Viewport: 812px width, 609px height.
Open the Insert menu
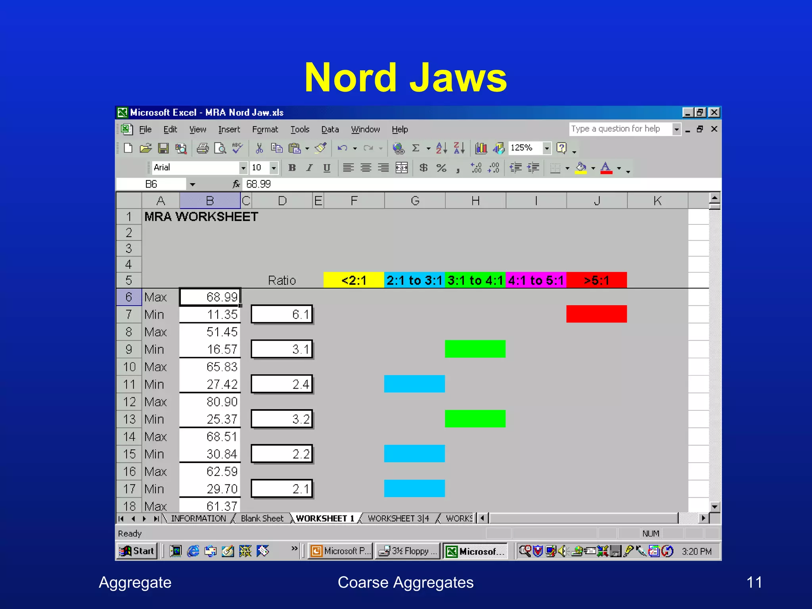click(229, 129)
